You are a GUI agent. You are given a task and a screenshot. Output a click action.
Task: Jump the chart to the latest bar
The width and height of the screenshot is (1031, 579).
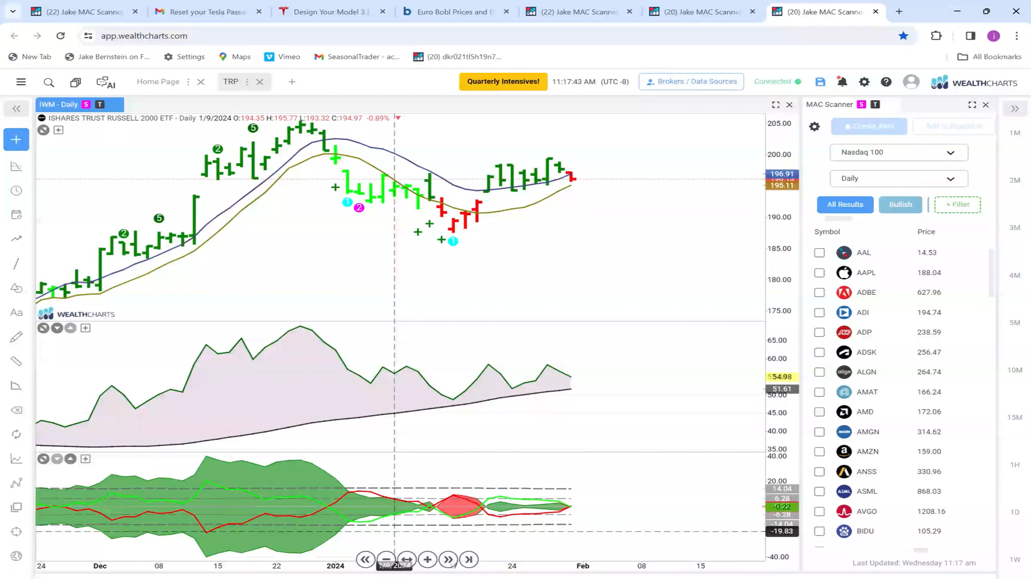point(469,560)
